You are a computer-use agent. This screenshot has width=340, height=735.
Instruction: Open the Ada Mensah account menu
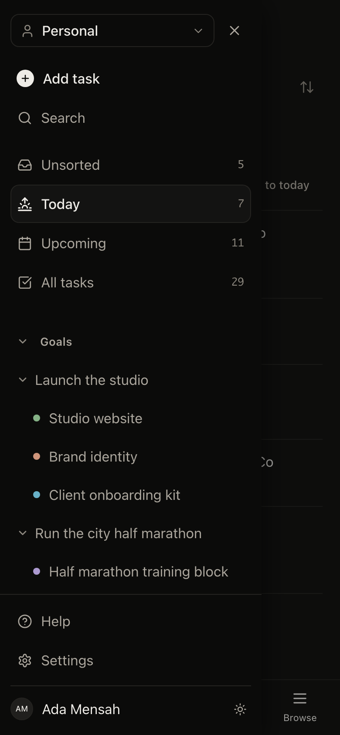tap(81, 709)
